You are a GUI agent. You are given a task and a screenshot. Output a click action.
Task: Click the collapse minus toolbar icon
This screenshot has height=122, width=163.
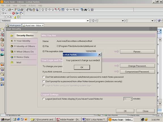coord(71,10)
